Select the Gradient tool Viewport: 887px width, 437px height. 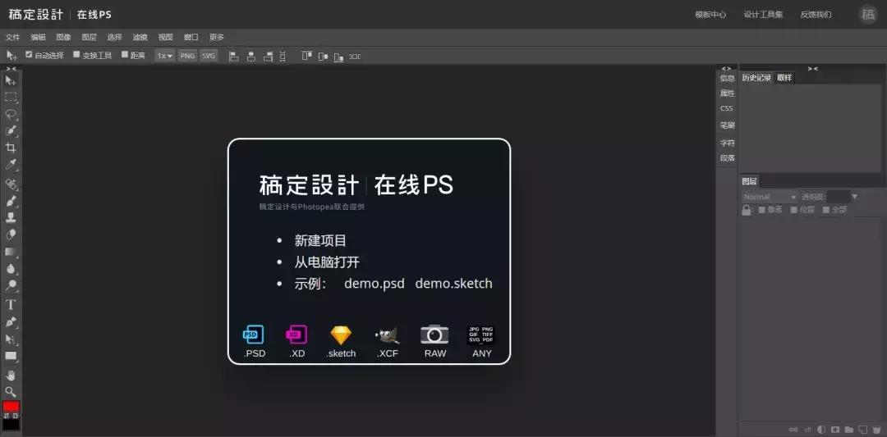(x=11, y=252)
